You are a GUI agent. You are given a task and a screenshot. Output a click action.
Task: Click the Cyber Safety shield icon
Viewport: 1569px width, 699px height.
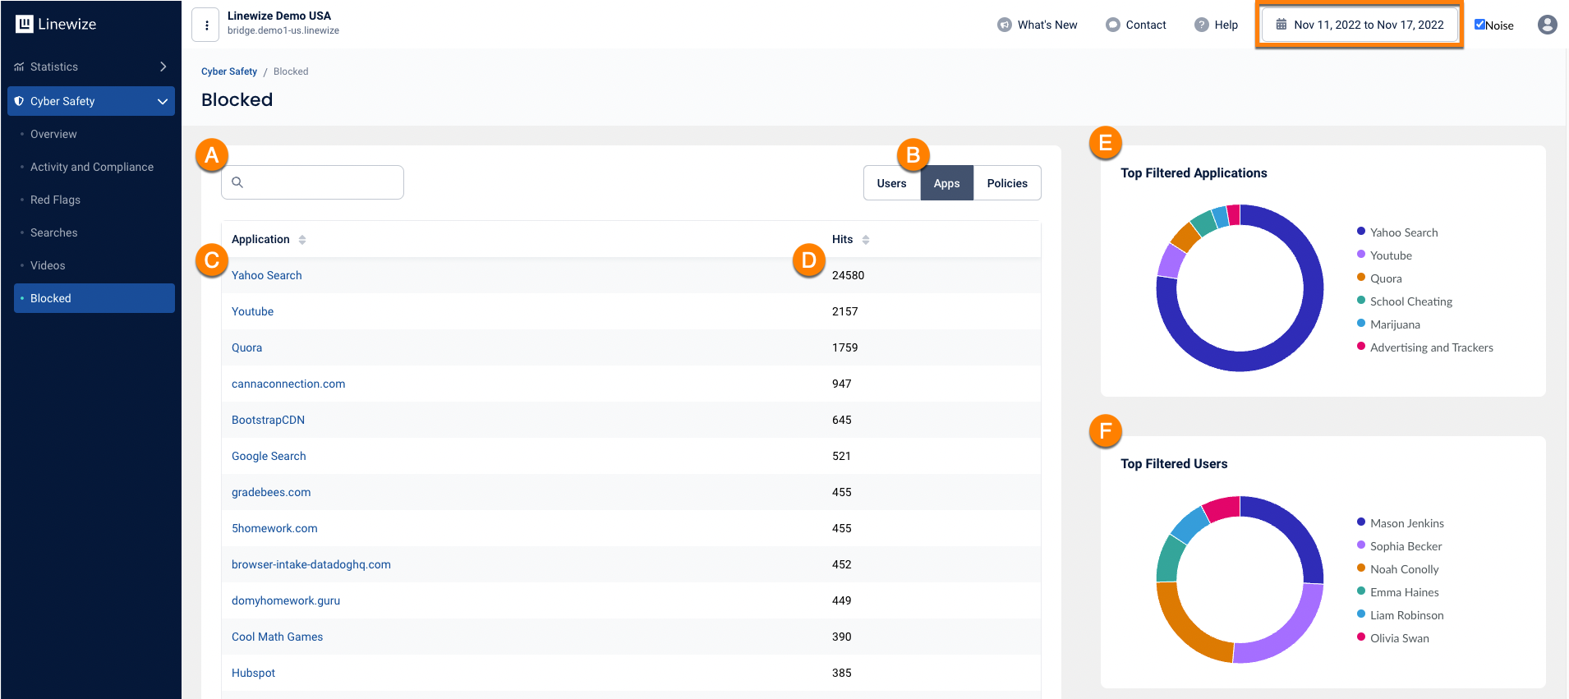tap(19, 101)
